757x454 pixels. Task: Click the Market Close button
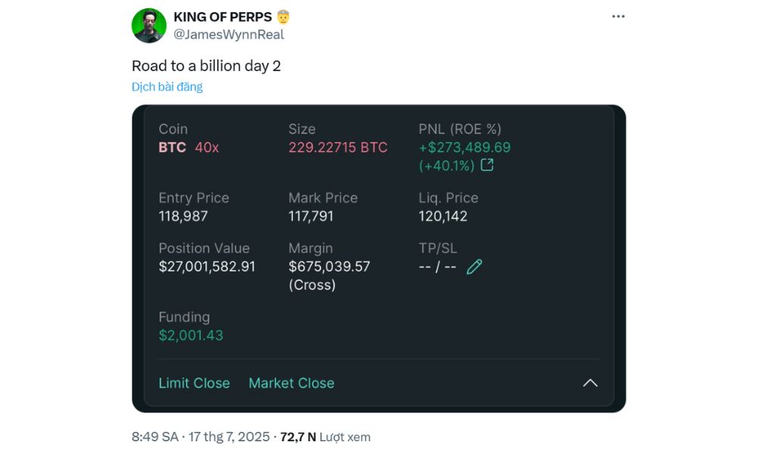[291, 383]
